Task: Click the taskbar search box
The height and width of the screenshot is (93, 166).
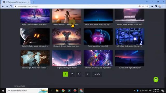Action: (27, 91)
